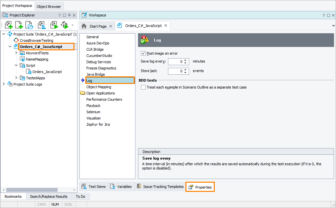336x208 pixels.
Task: Switch to the Search/Replace Results tab
Action: [49, 196]
